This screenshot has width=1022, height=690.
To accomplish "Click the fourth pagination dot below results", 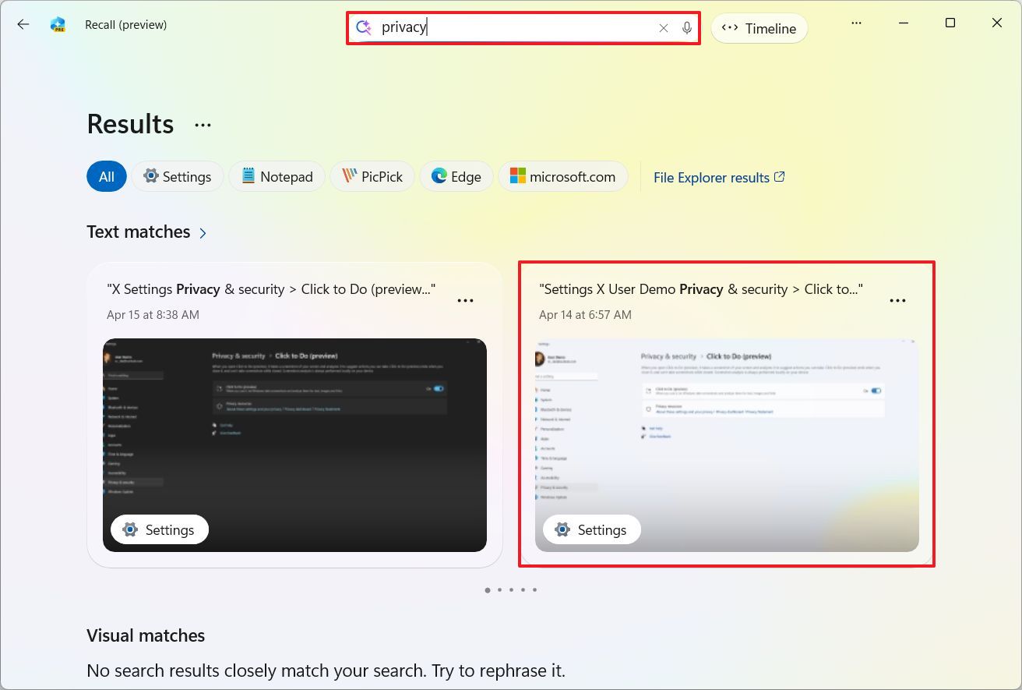I will pyautogui.click(x=523, y=590).
